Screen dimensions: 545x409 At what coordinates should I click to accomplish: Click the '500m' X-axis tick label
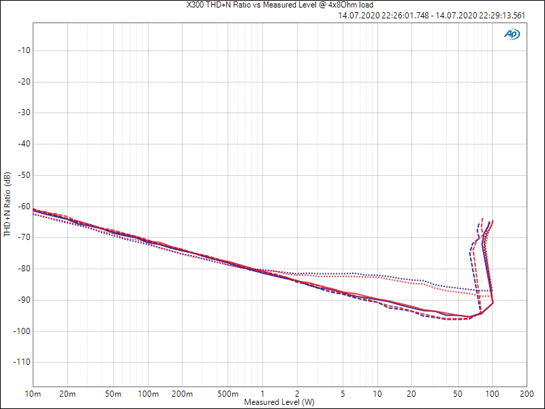[x=228, y=394]
